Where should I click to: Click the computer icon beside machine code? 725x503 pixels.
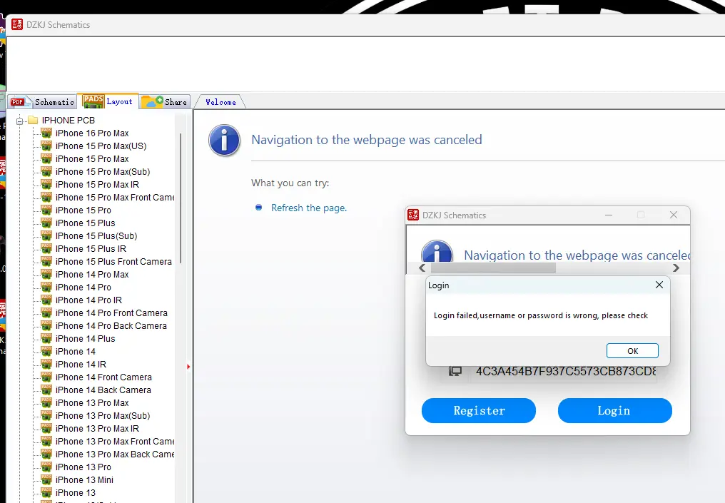tap(455, 371)
